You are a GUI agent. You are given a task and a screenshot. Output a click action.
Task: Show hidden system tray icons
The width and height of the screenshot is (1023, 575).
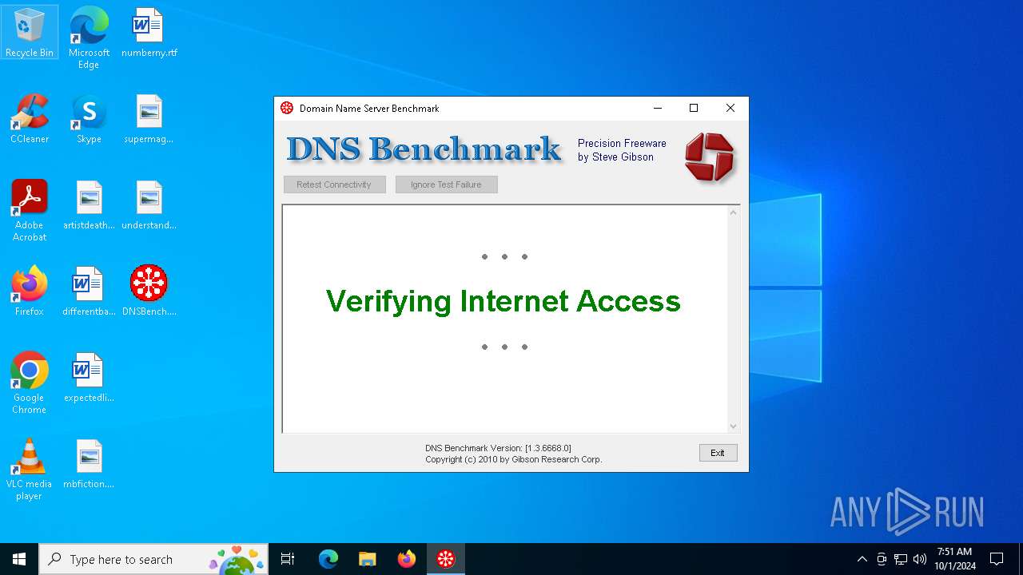coord(862,559)
